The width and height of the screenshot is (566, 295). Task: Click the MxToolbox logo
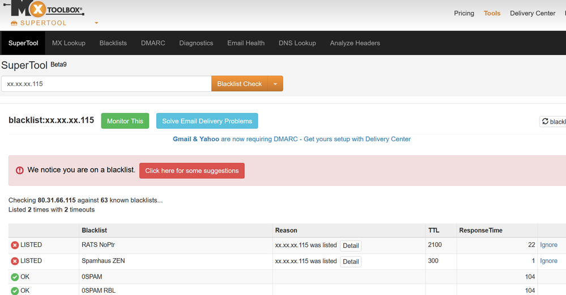(47, 10)
